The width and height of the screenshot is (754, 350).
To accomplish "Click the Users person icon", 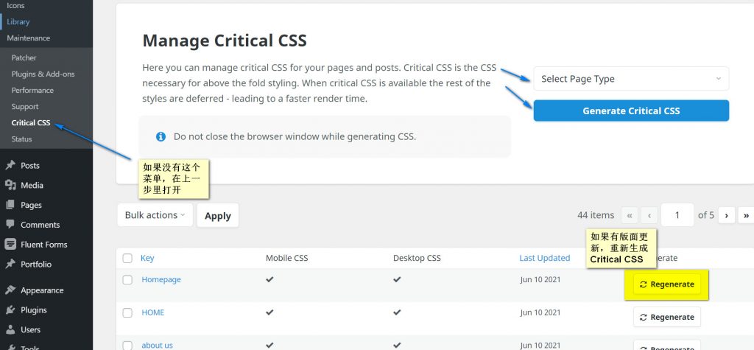I will 10,330.
